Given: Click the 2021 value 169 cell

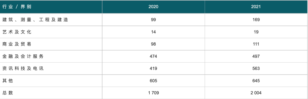Looking at the screenshot, I should pyautogui.click(x=256, y=20).
